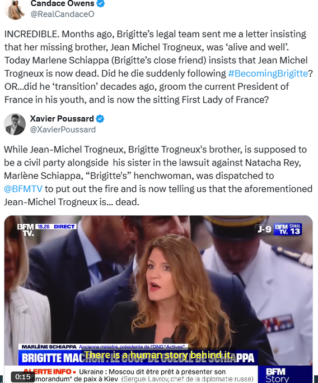Viewport: 318px width, 383px height.
Task: Click BFM TV Canal 13 badge
Action: pos(288,229)
